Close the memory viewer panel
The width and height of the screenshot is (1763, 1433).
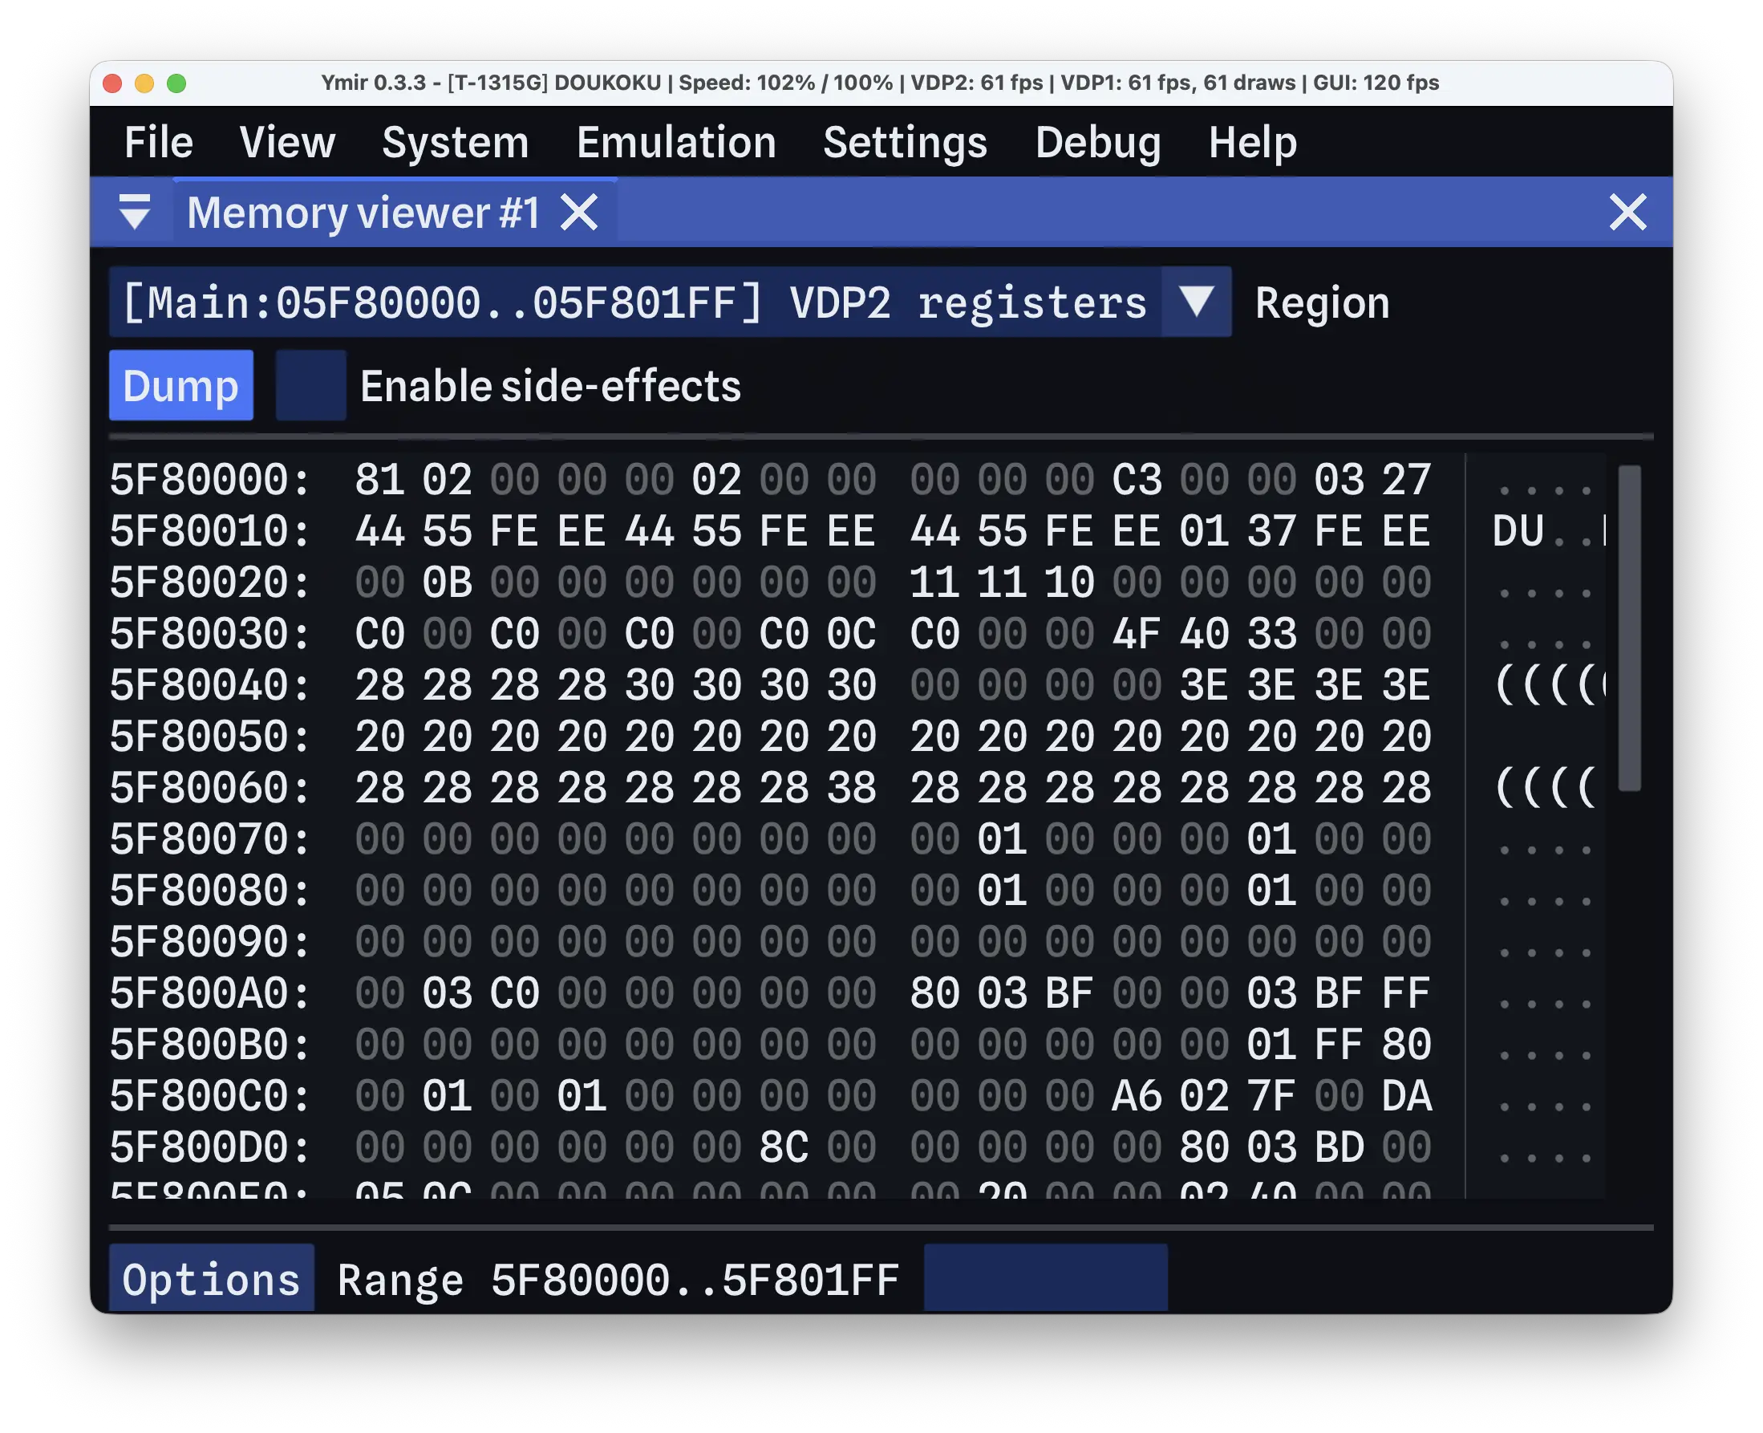[x=1627, y=213]
